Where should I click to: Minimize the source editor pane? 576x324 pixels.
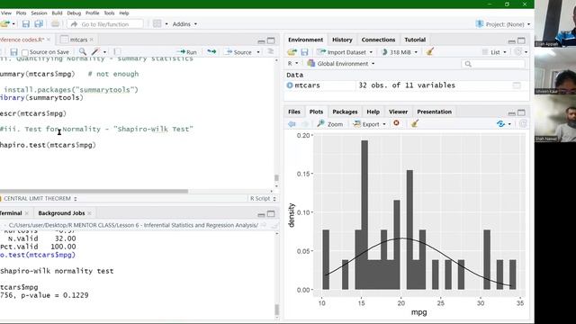pyautogui.click(x=261, y=40)
